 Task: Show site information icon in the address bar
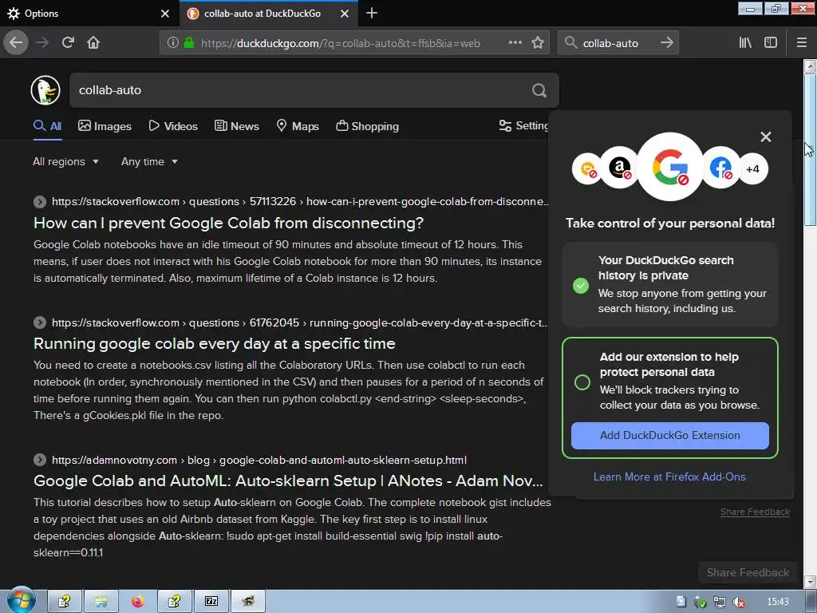tap(173, 42)
